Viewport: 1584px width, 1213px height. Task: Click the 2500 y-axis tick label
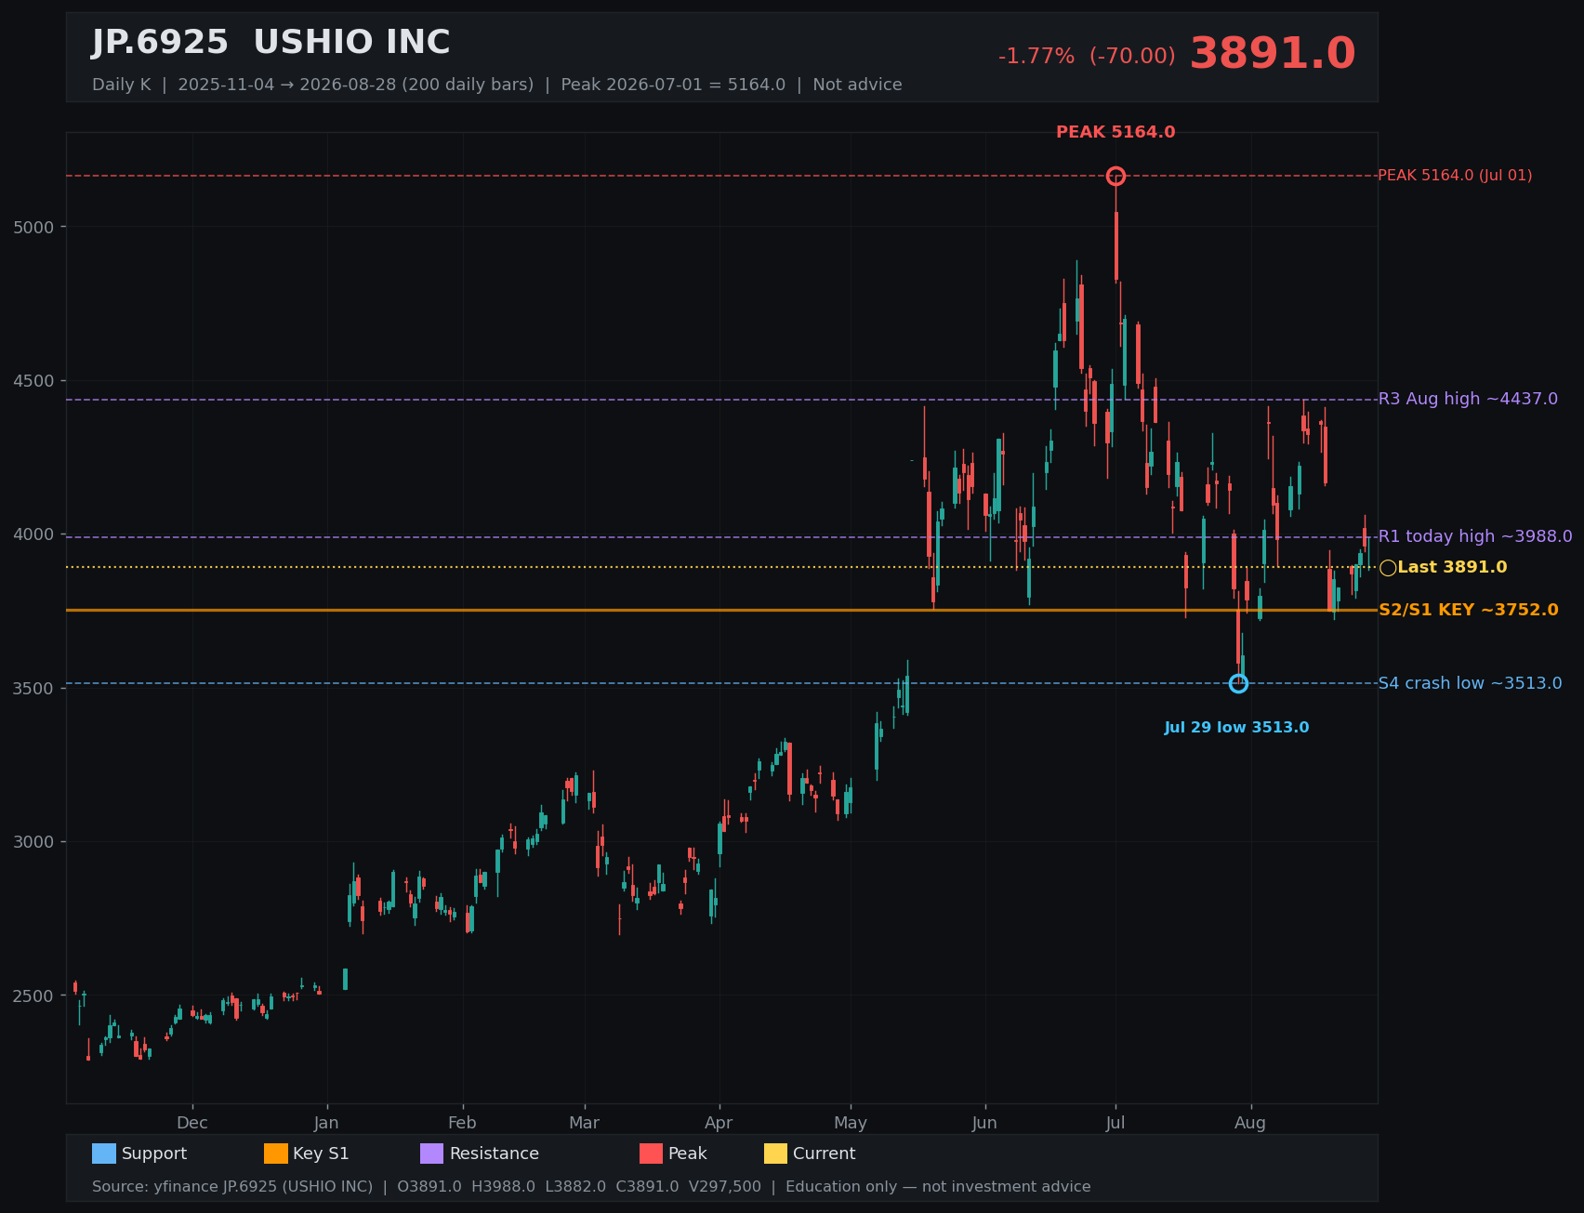point(35,996)
